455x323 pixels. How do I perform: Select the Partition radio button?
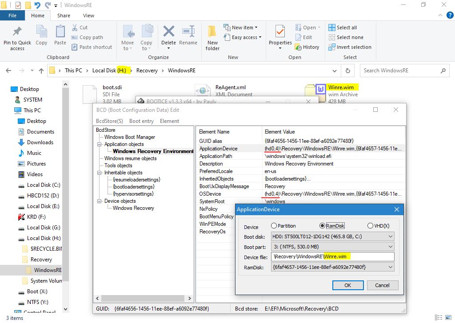[x=274, y=226]
